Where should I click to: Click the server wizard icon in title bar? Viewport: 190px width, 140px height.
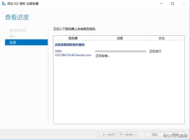pyautogui.click(x=4, y=4)
